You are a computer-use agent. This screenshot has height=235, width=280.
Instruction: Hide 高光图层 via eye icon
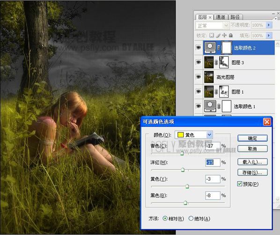[x=199, y=77]
